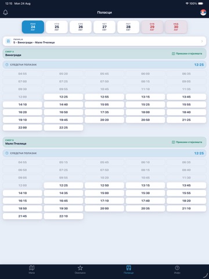Select the 18:40 departure
209x279 pixels.
pyautogui.click(x=186, y=112)
